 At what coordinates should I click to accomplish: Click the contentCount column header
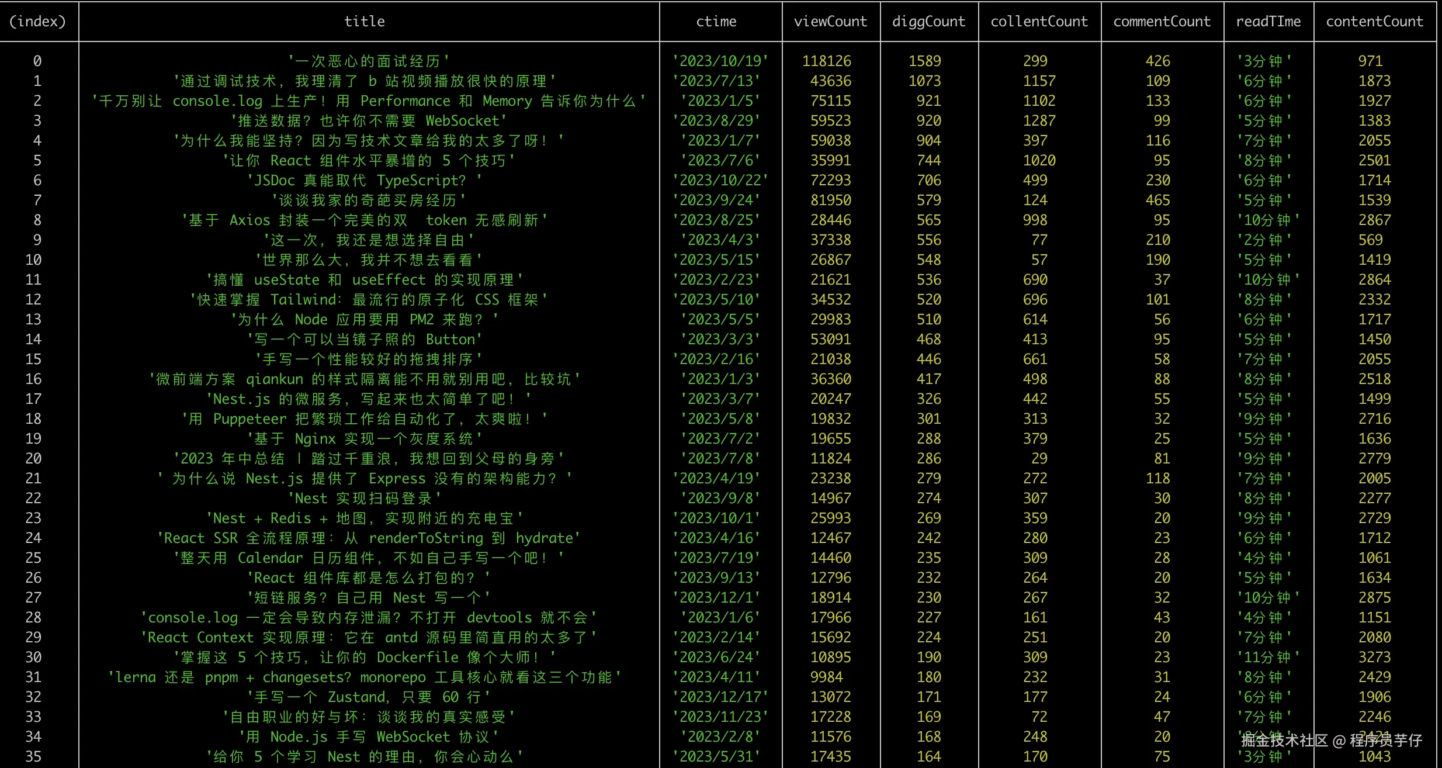(x=1374, y=21)
